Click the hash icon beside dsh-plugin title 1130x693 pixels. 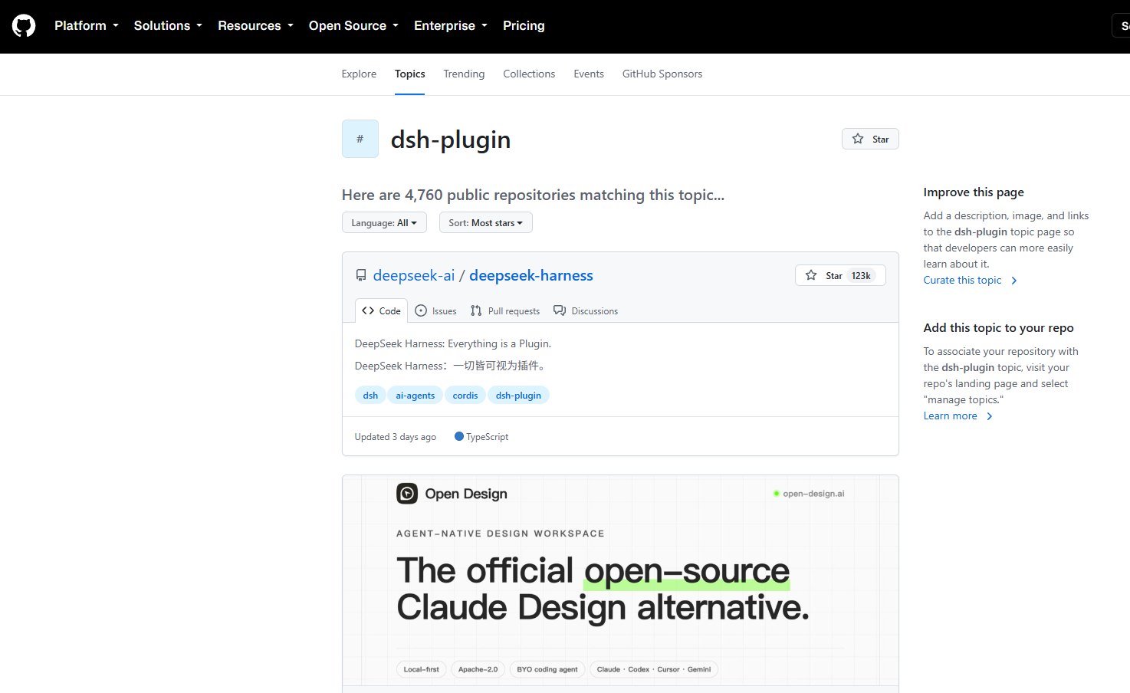360,139
